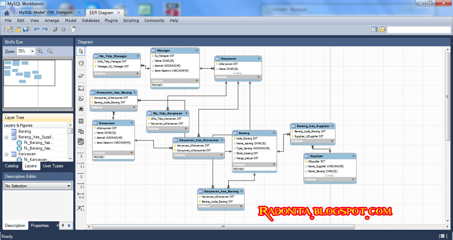Collapse Indexes section of Konsumen table
Image resolution: width=453 pixels, height=240 pixels.
coord(131,153)
